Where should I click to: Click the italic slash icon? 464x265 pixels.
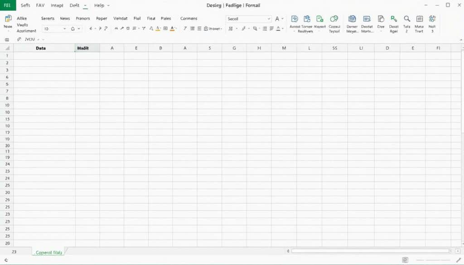[185, 29]
